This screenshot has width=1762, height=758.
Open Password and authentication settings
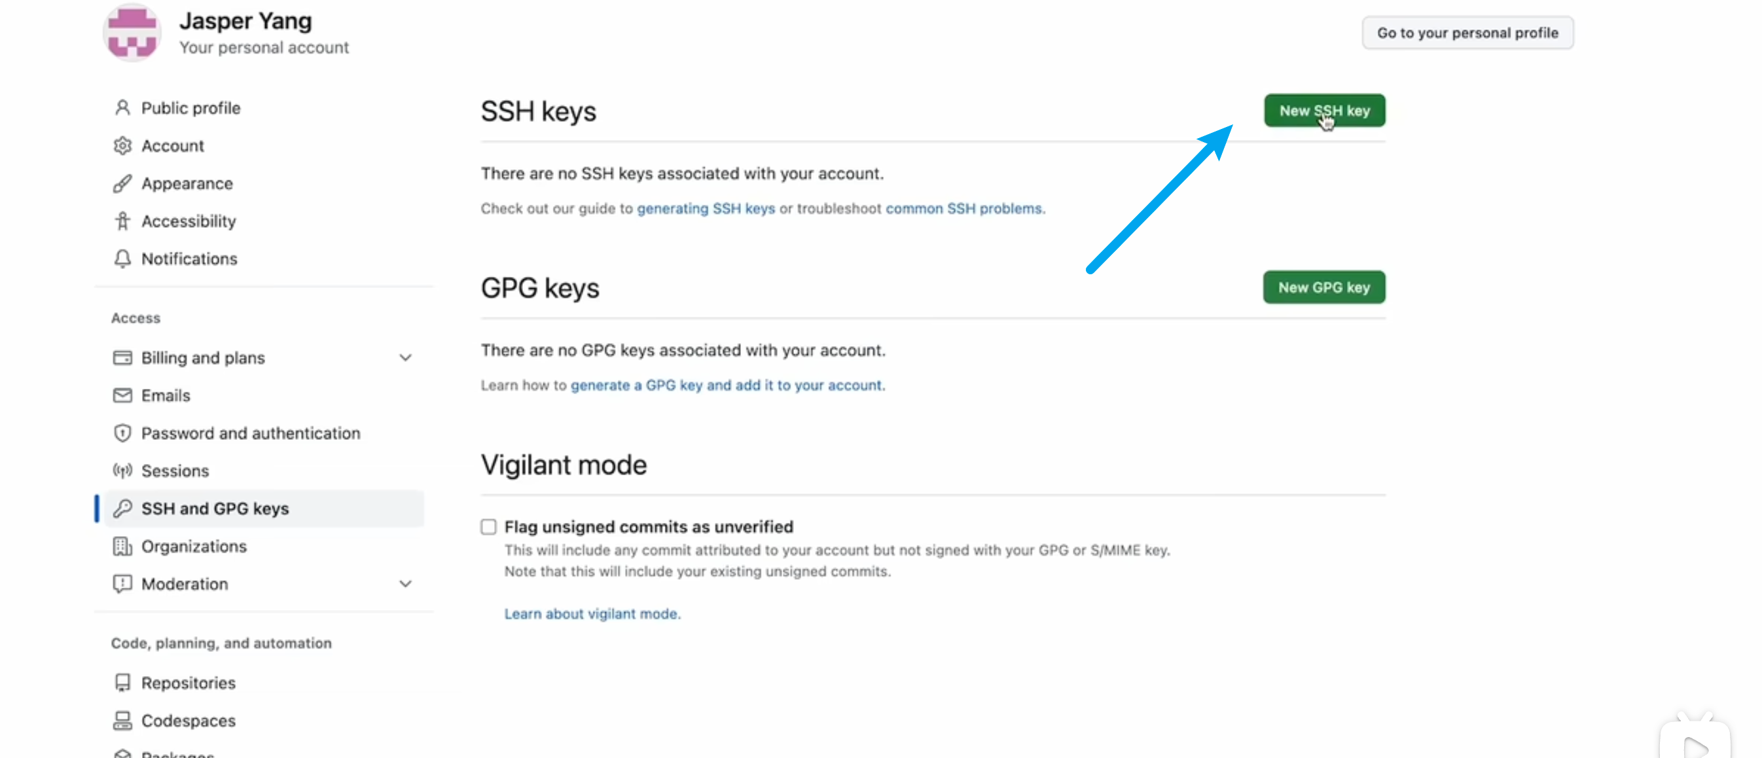[250, 433]
